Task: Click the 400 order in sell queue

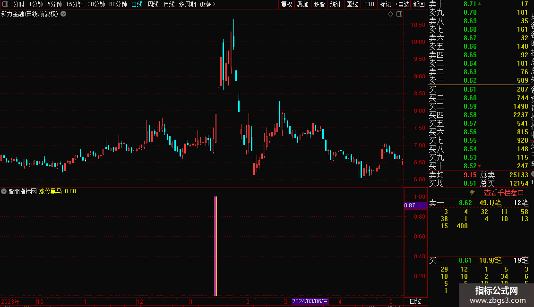Action: click(462, 226)
